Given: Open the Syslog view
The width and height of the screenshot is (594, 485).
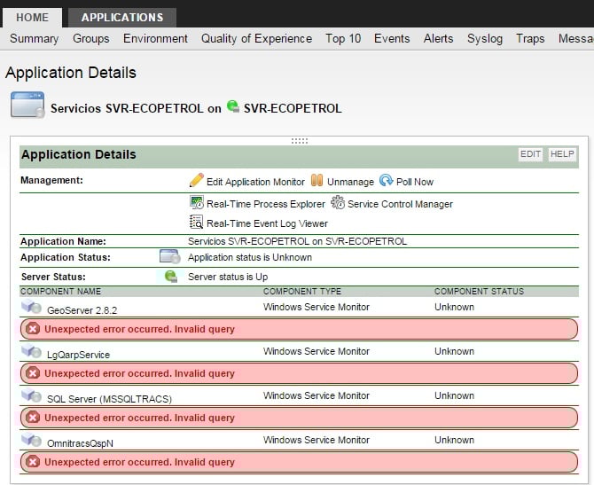Looking at the screenshot, I should point(485,39).
